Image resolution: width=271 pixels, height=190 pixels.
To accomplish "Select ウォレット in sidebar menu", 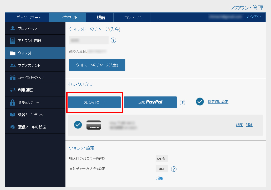I will (x=35, y=53).
